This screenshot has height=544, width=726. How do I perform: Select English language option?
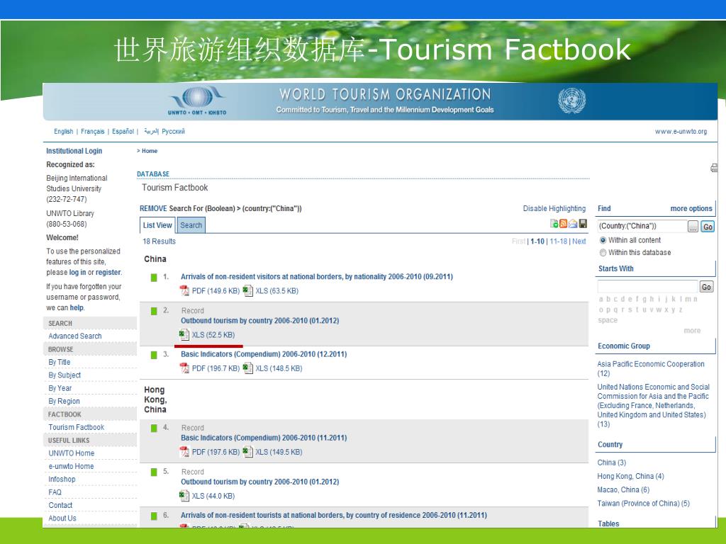pos(63,131)
